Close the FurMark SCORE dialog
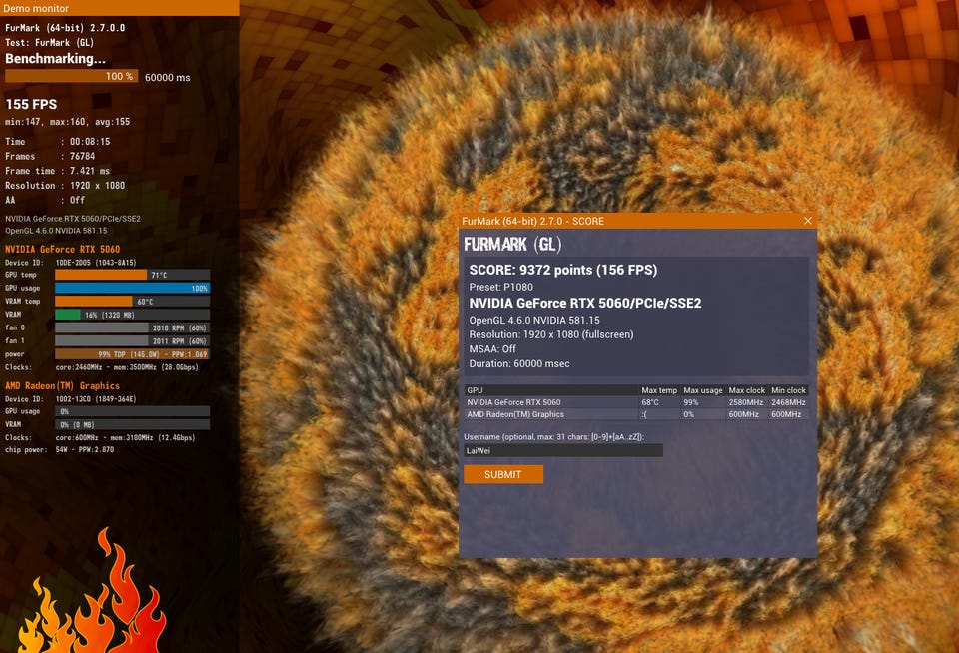This screenshot has width=959, height=653. click(808, 221)
